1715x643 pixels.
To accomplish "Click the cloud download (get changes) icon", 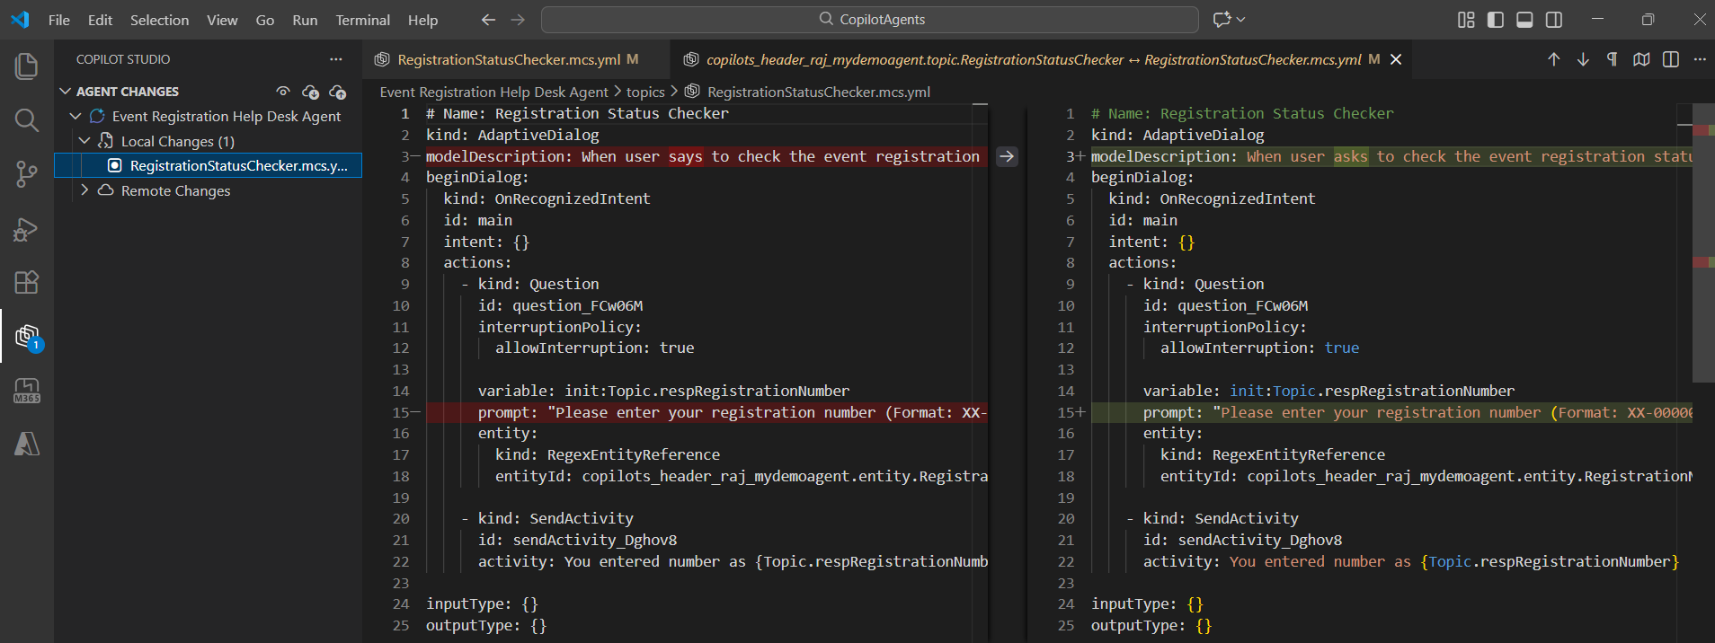I will tap(311, 92).
